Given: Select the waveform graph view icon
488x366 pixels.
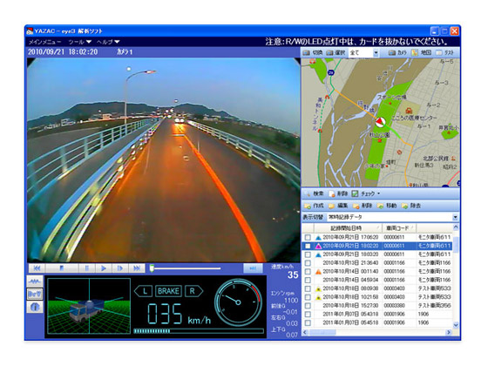Looking at the screenshot, I should (x=35, y=281).
